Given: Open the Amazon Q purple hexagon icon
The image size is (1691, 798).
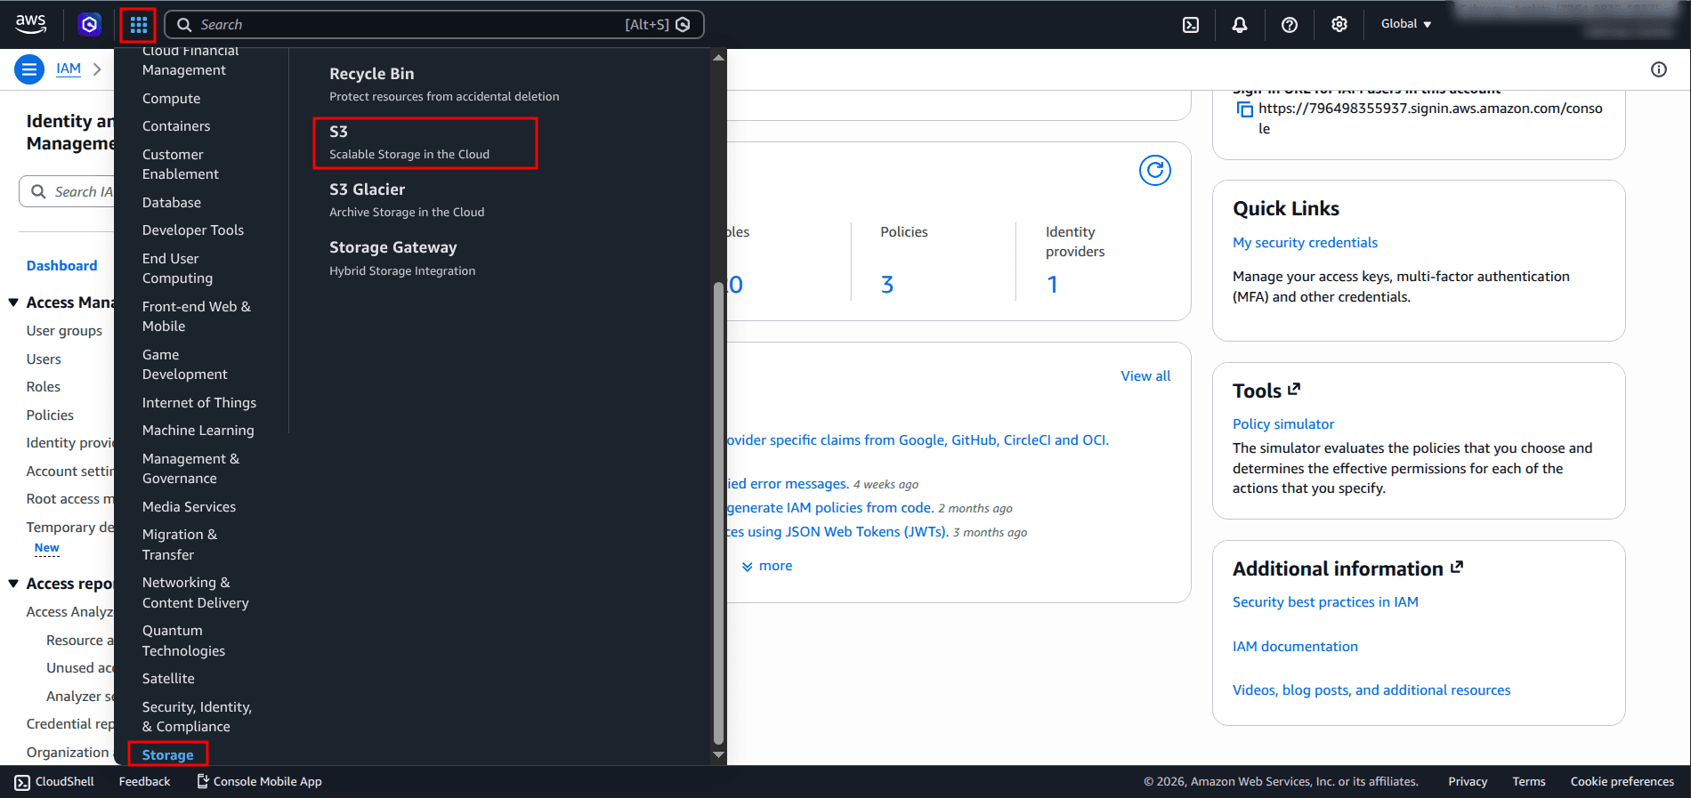Looking at the screenshot, I should coord(89,24).
